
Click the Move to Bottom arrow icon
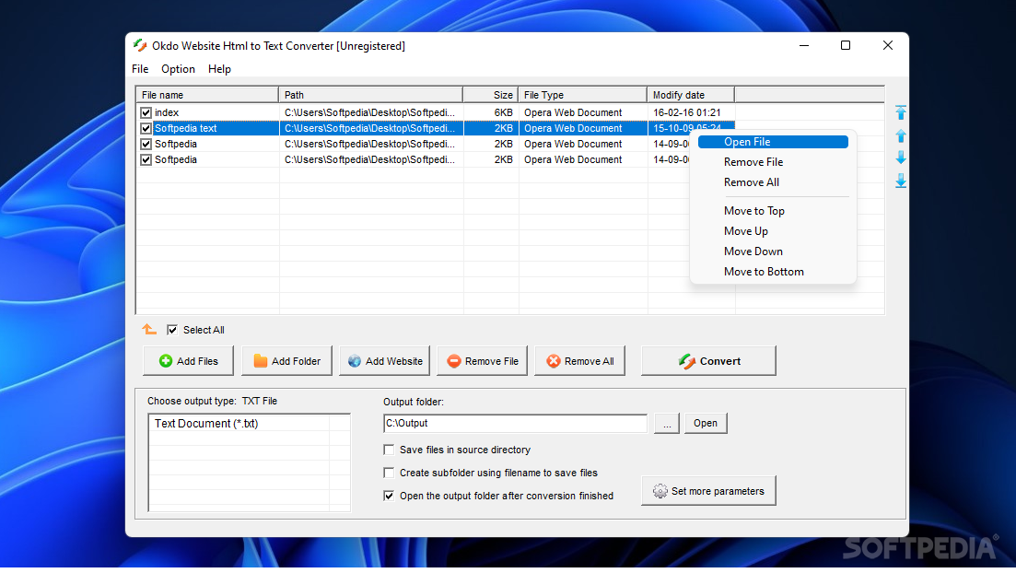point(901,181)
